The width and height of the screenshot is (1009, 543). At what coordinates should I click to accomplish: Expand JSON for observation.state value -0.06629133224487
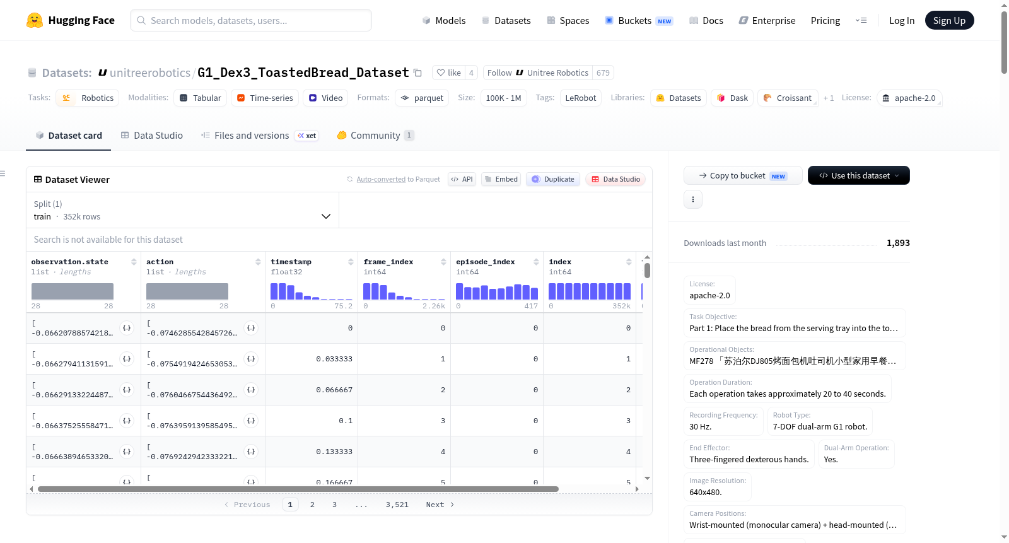tap(127, 390)
